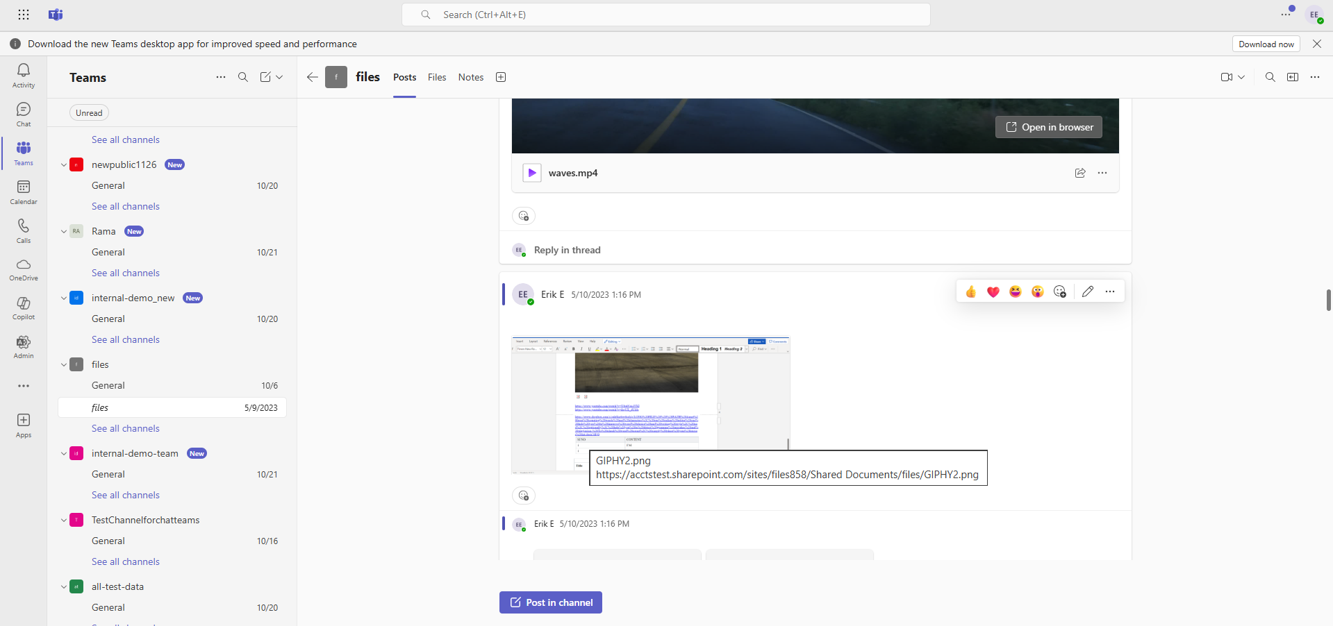This screenshot has width=1333, height=626.
Task: Switch to the Chat section
Action: tap(23, 113)
